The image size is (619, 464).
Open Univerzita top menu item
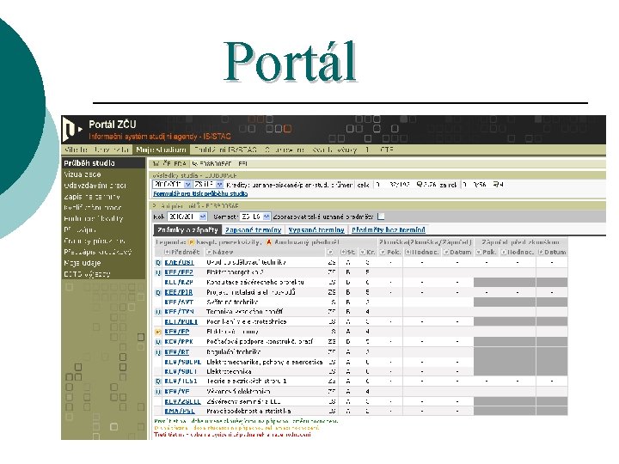point(112,150)
